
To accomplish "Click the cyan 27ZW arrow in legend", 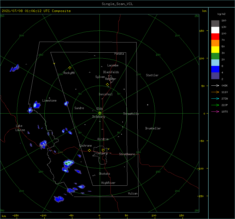I will (215, 98).
